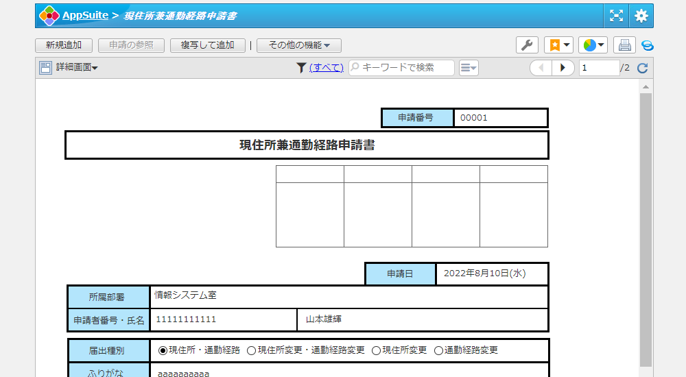Click the キーワードで検索 search field

406,68
